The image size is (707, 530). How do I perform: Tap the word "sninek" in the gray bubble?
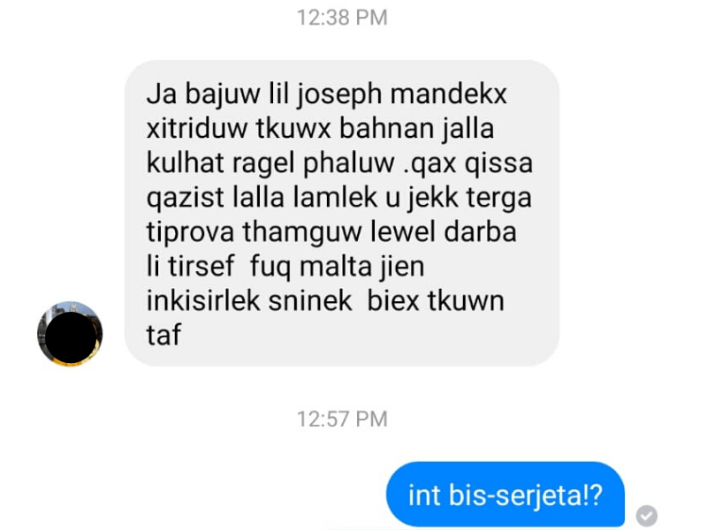tap(310, 300)
